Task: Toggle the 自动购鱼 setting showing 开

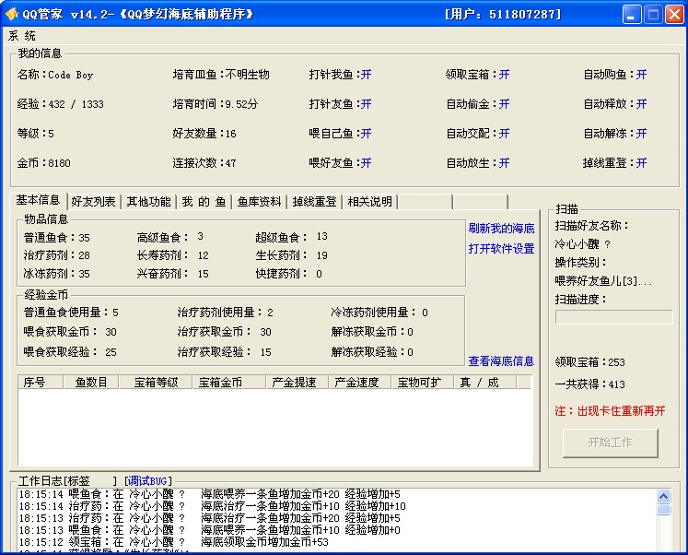Action: (641, 75)
